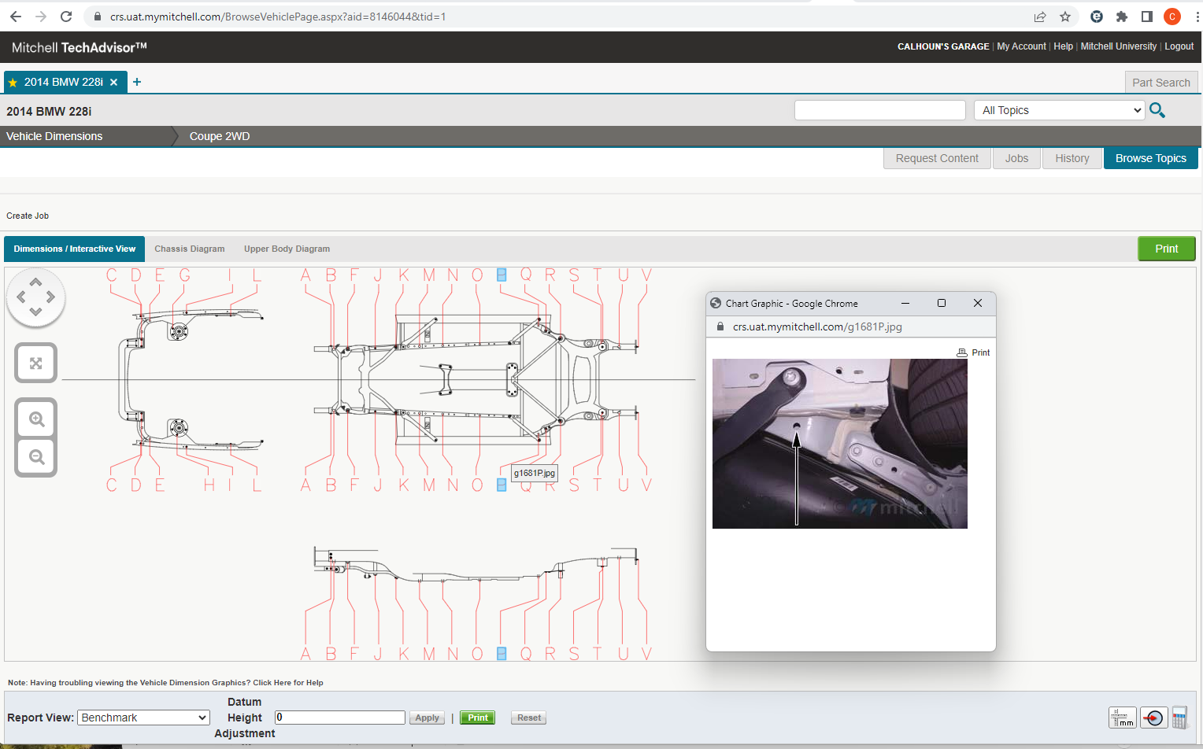The width and height of the screenshot is (1203, 749).
Task: Click the chart photo in Chart Graphic window
Action: tap(839, 444)
